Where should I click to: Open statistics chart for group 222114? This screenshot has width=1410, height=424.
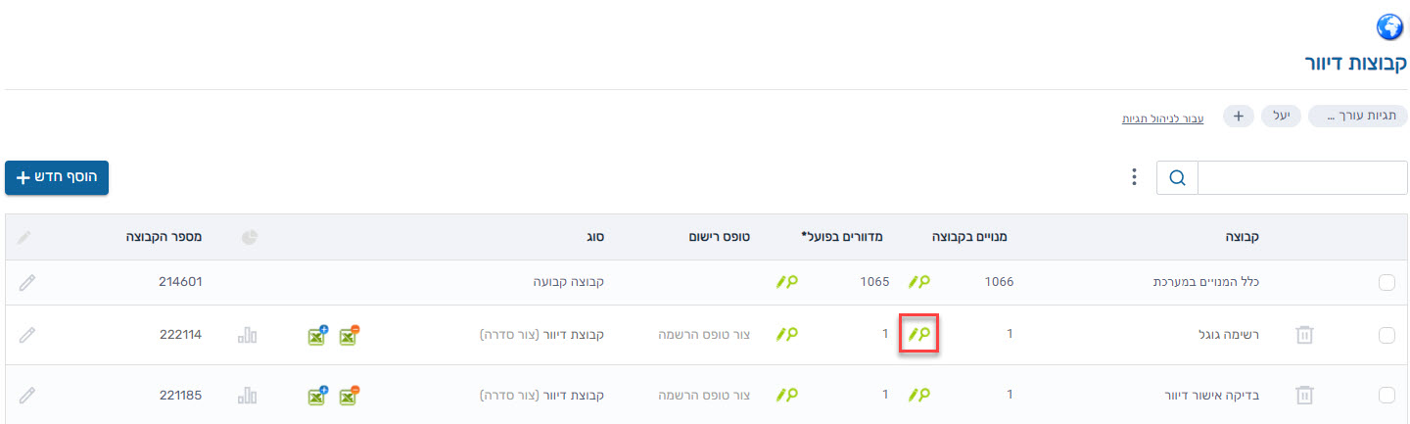coord(247,335)
